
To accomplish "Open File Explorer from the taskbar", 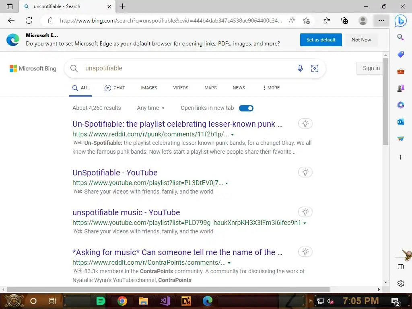I will pyautogui.click(x=144, y=301).
